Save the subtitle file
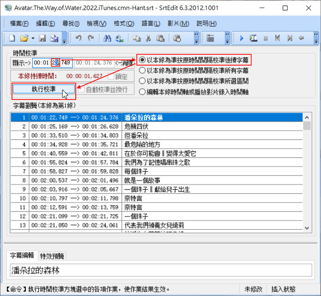 (x=42, y=38)
